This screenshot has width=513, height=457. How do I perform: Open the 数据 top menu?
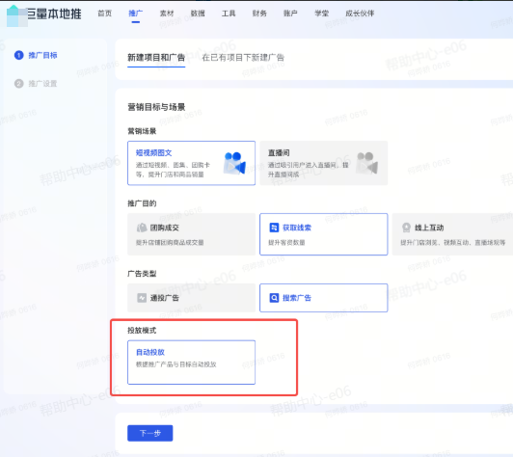point(198,13)
